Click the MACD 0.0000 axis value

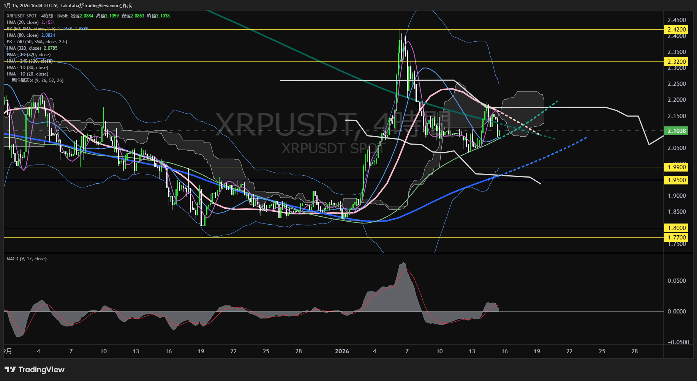click(677, 312)
